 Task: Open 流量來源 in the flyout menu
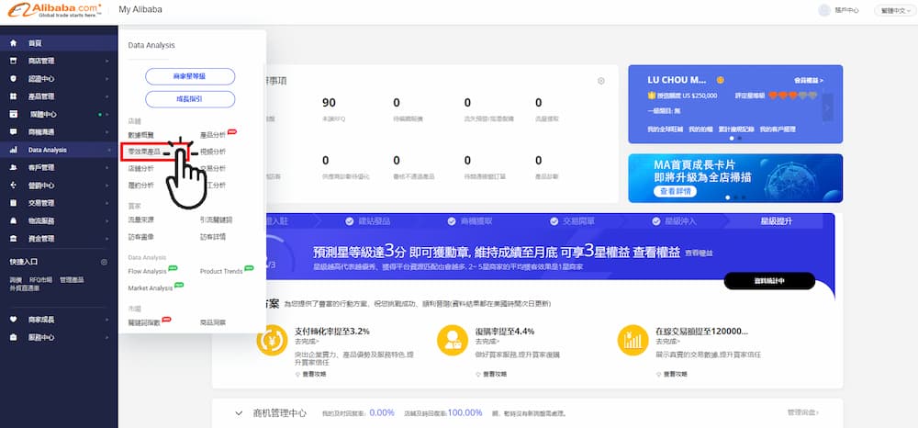click(x=140, y=220)
